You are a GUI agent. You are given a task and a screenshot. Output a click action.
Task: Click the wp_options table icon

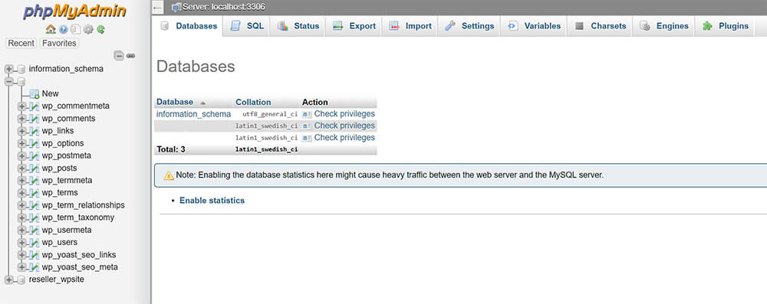34,143
